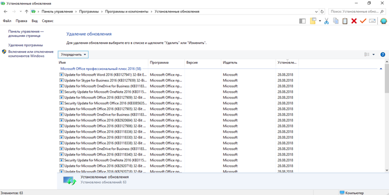
Task: Collapse the Microsoft Office 2016 group chevron
Action: [381, 69]
